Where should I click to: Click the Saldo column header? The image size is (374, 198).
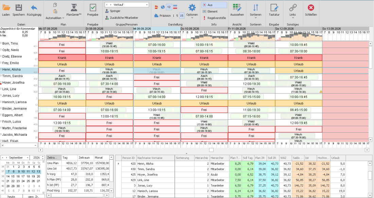point(298,158)
